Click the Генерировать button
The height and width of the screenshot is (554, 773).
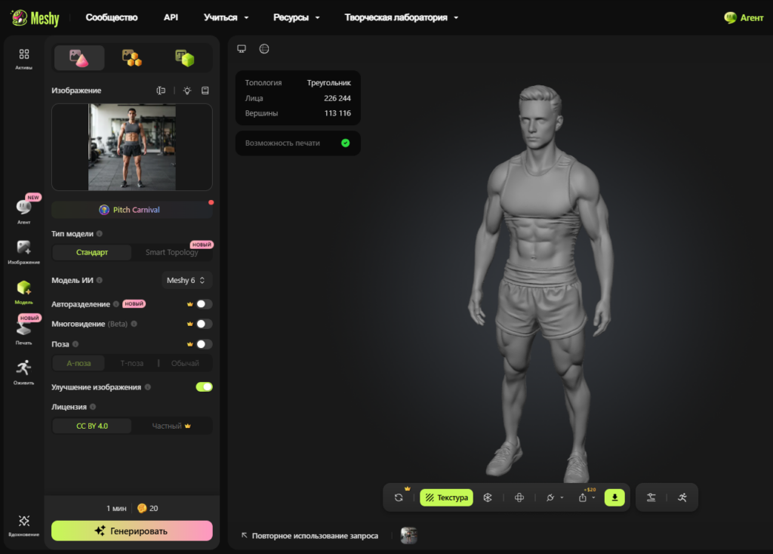pyautogui.click(x=131, y=531)
